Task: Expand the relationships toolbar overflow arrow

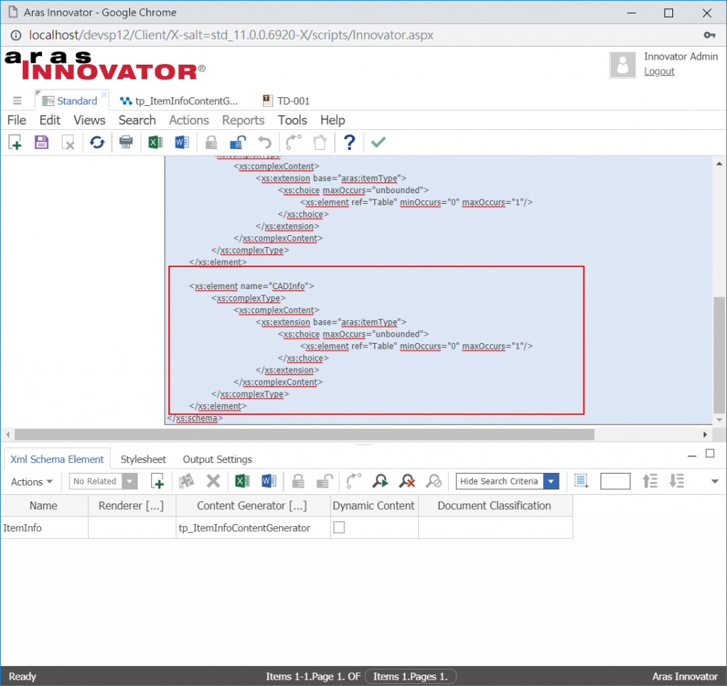Action: coord(714,481)
